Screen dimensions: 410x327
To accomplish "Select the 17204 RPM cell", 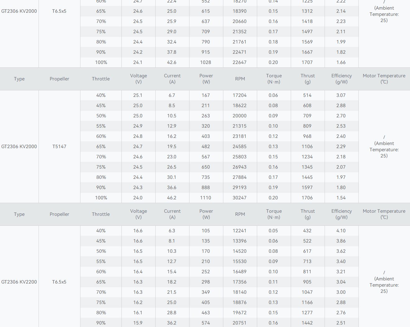I will (x=239, y=95).
